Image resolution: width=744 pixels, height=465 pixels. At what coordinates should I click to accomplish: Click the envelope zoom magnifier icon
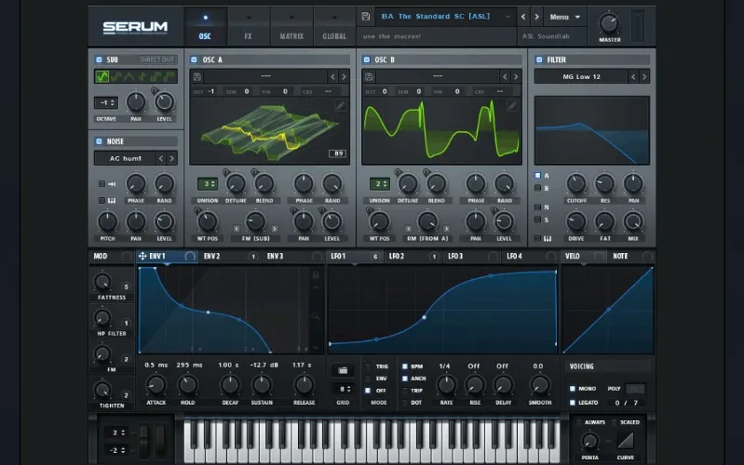316,315
